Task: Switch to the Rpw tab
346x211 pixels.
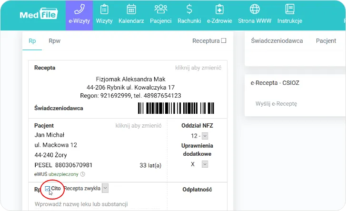Action: pyautogui.click(x=54, y=41)
